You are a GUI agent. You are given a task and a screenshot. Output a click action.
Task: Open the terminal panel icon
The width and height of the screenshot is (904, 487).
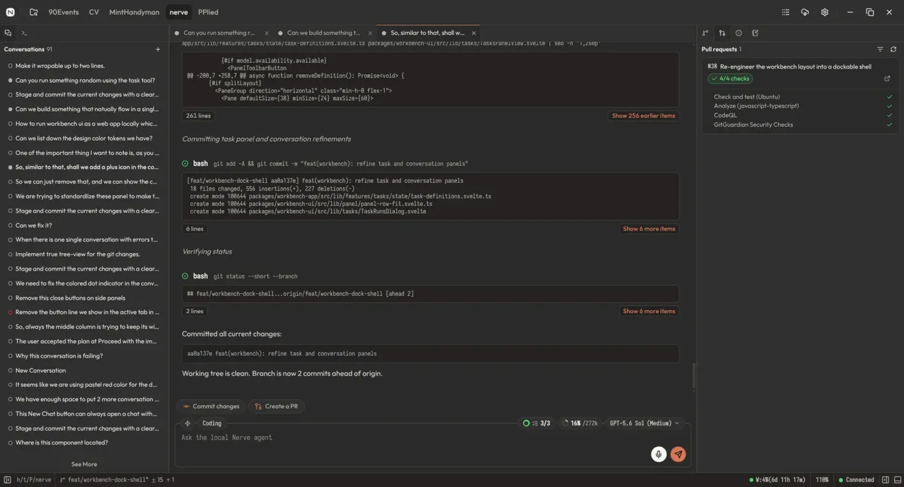pyautogui.click(x=24, y=33)
